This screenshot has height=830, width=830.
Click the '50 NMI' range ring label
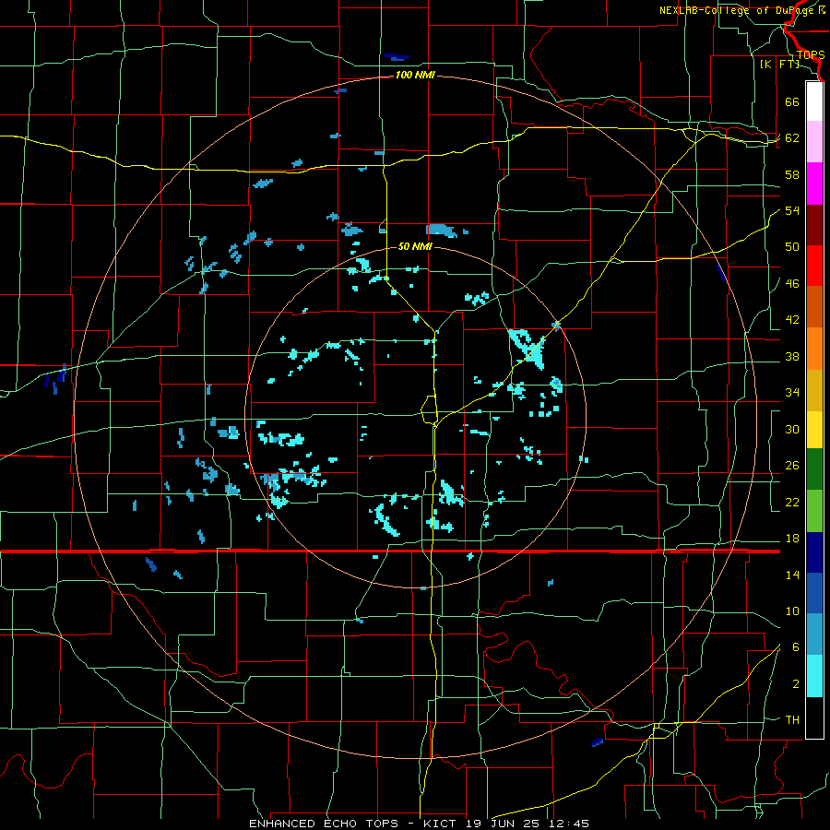[x=415, y=246]
